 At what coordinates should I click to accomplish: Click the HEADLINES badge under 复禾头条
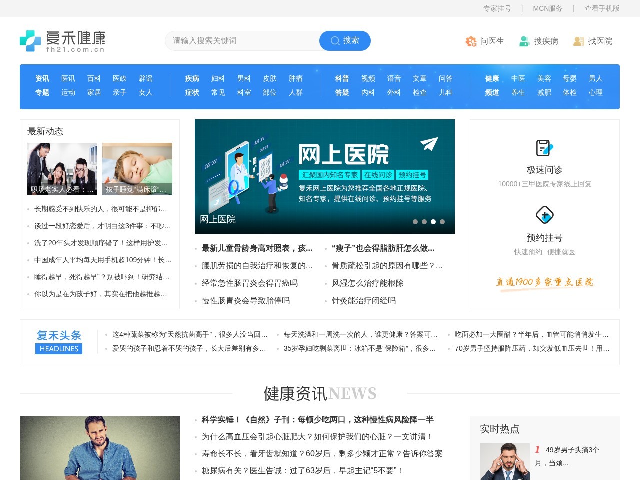pyautogui.click(x=59, y=349)
